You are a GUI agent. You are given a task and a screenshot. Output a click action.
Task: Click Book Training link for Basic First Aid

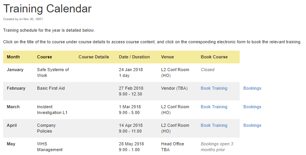tap(214, 88)
